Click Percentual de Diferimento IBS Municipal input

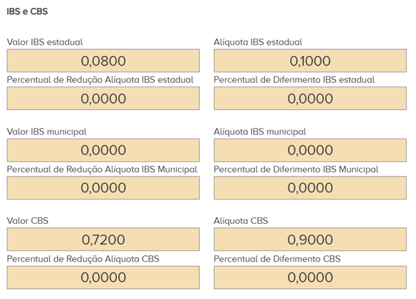coord(310,188)
